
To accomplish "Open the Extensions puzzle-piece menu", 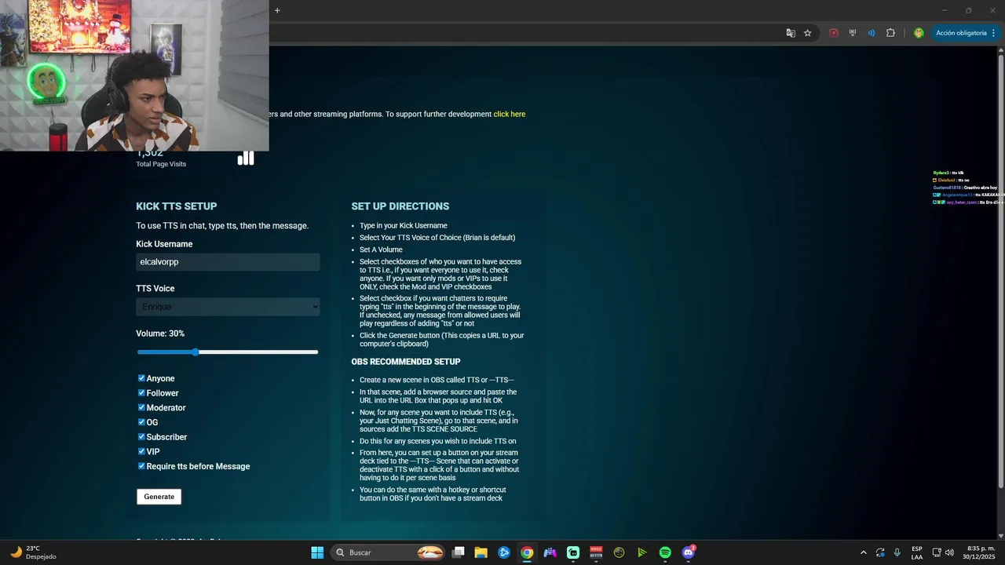I will pyautogui.click(x=890, y=33).
